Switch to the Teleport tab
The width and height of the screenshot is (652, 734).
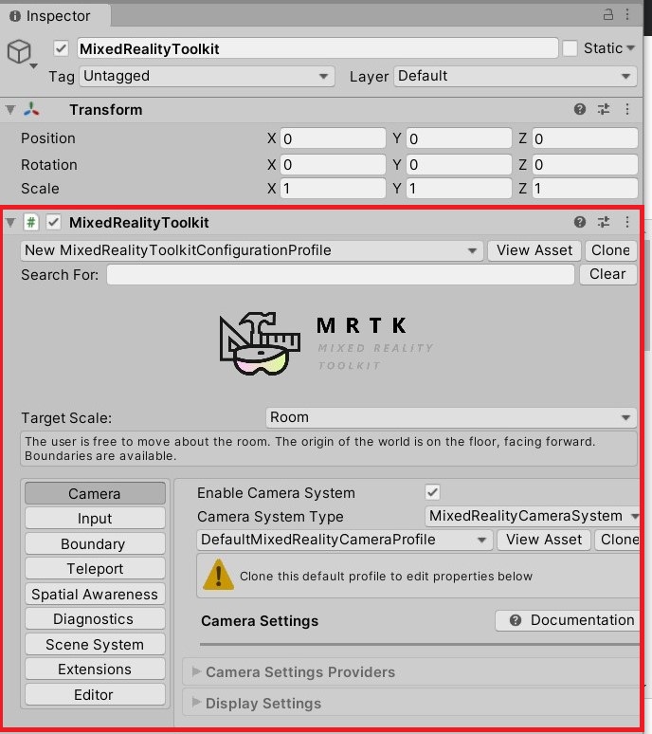pos(95,568)
